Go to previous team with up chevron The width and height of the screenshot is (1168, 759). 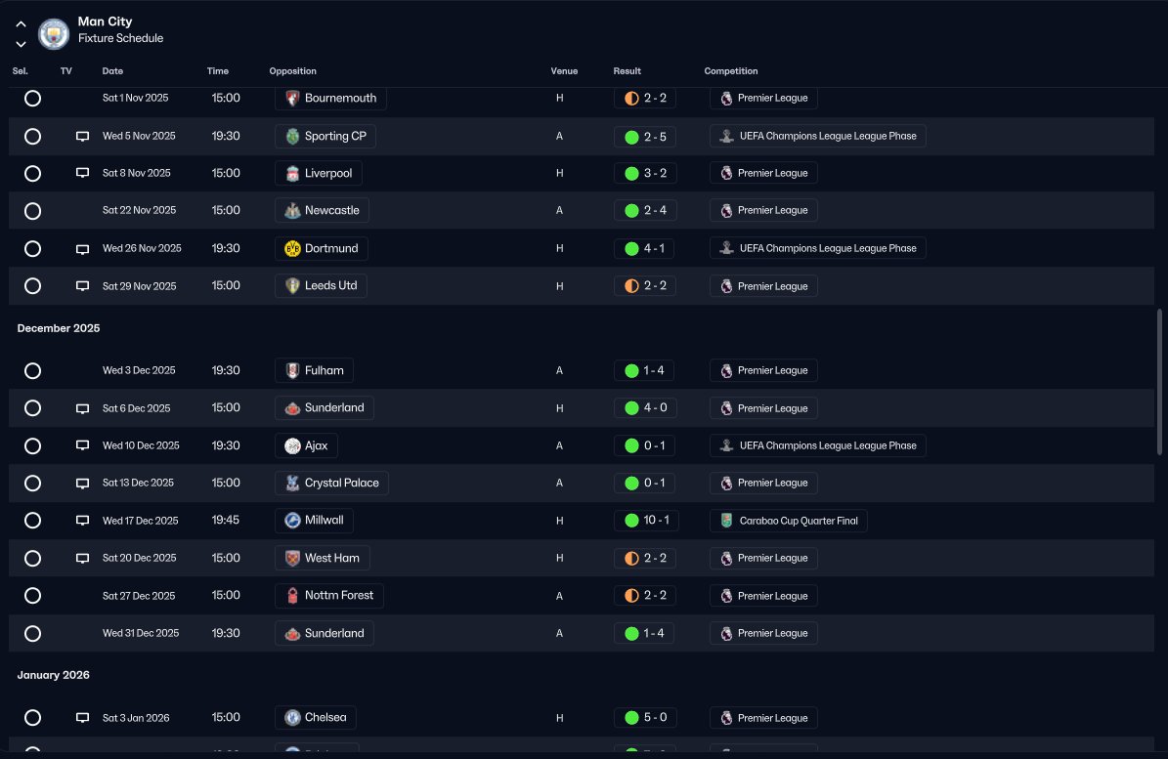[21, 24]
